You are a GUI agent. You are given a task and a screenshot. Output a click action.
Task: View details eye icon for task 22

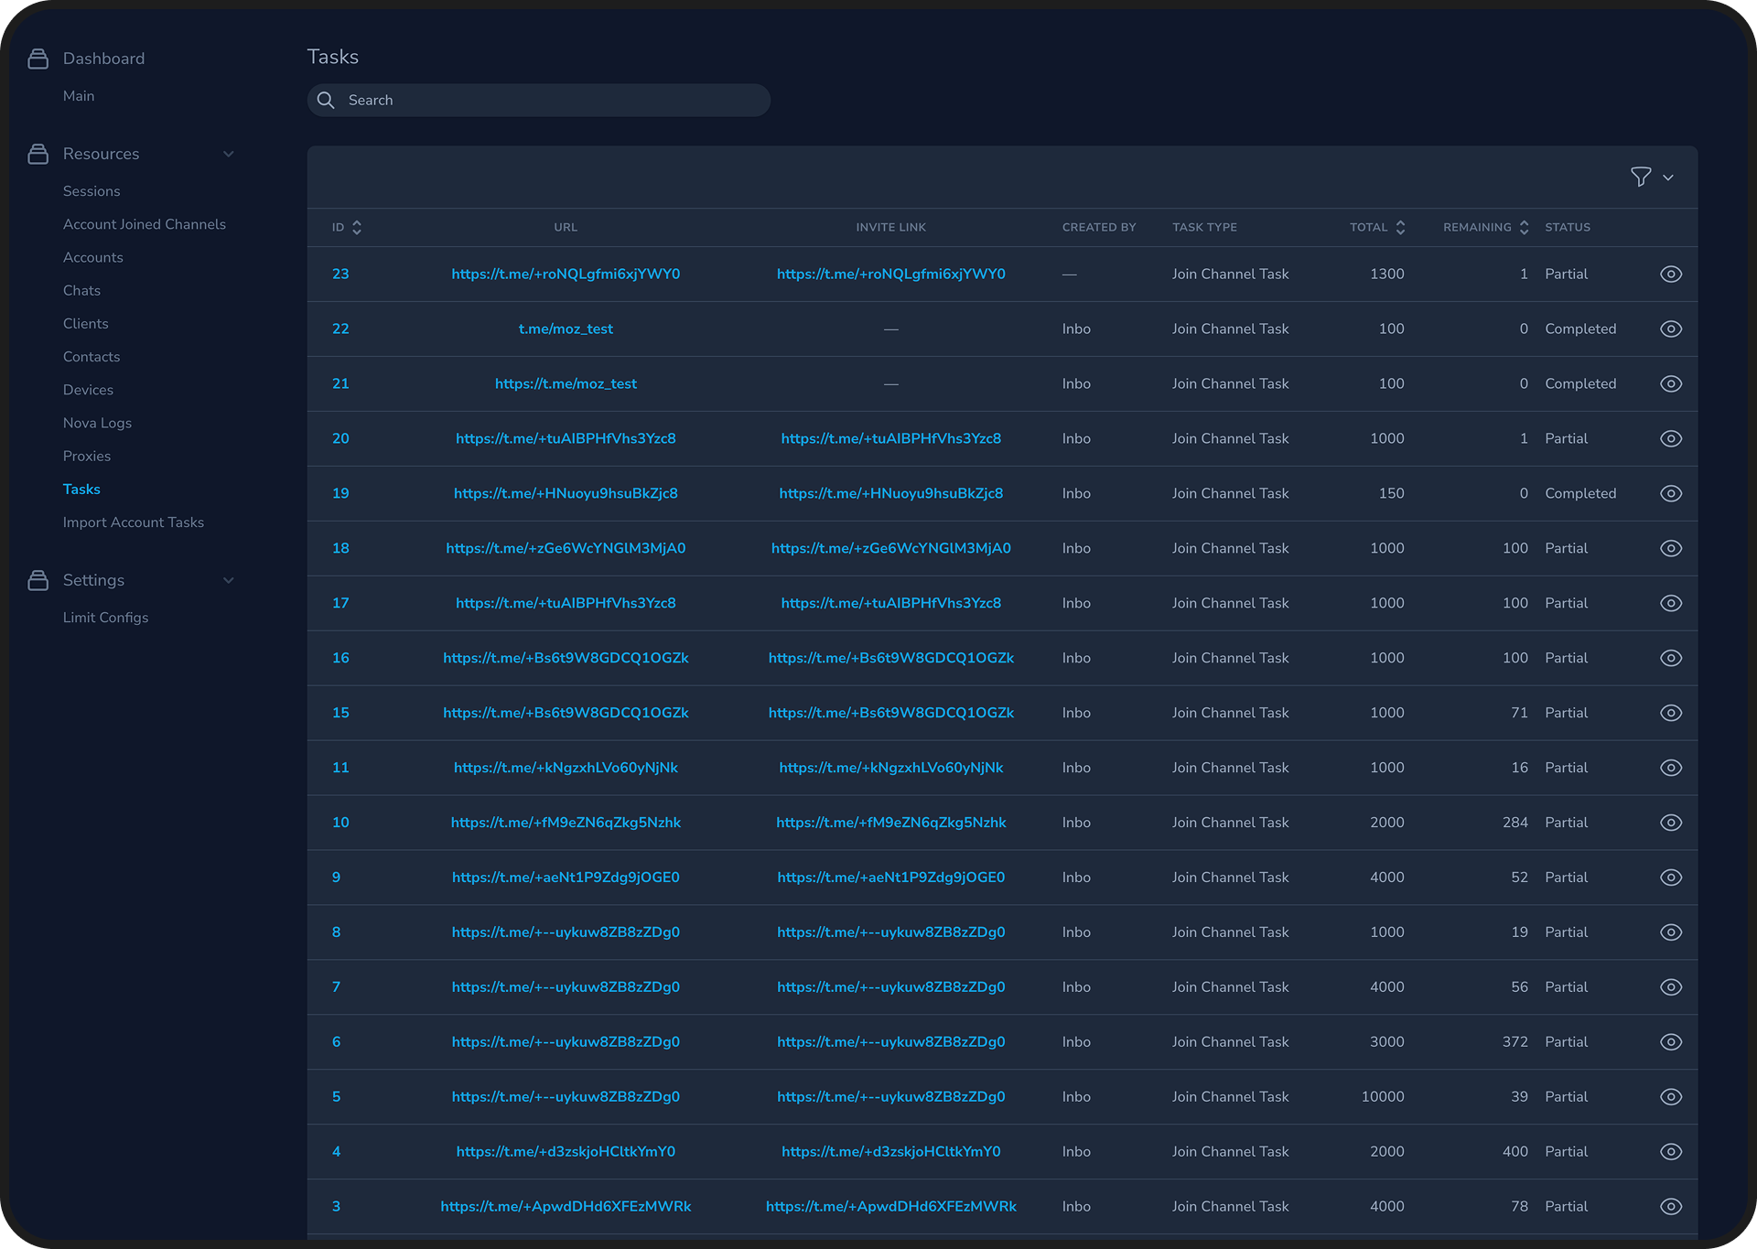click(1671, 329)
